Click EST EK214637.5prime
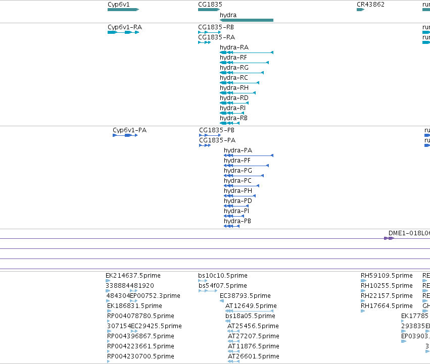This screenshot has width=430, height=364. tap(108, 281)
